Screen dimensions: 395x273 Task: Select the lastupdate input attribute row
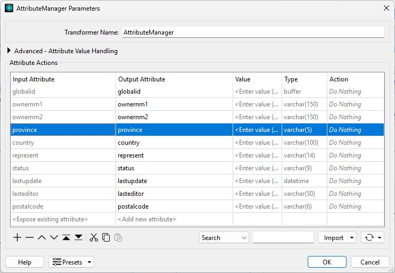click(63, 181)
